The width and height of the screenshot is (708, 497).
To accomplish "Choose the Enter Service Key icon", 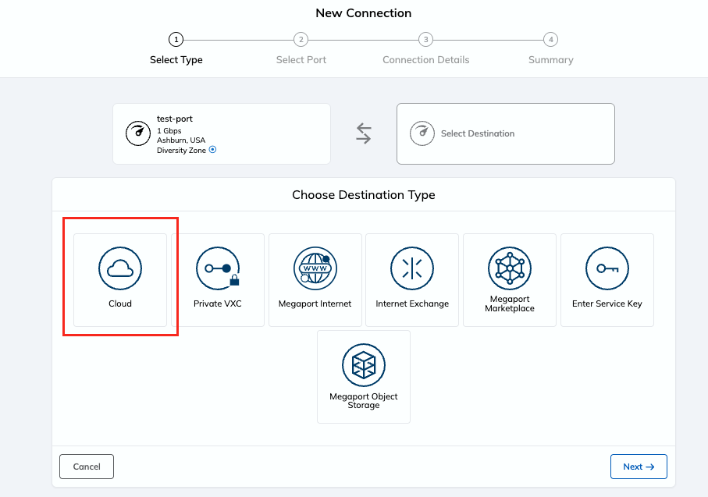I will pyautogui.click(x=607, y=268).
